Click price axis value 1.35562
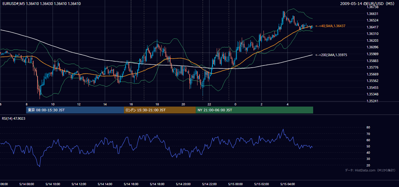The width and height of the screenshot is (399, 187). (373, 81)
